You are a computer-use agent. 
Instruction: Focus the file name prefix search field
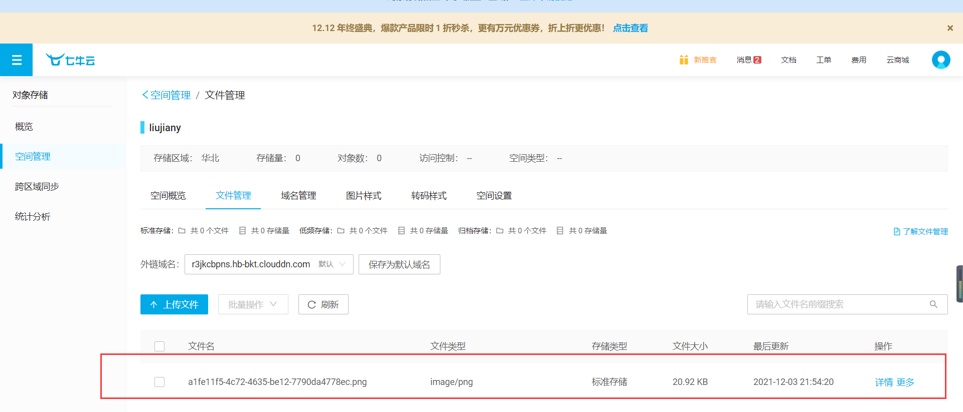pyautogui.click(x=848, y=304)
